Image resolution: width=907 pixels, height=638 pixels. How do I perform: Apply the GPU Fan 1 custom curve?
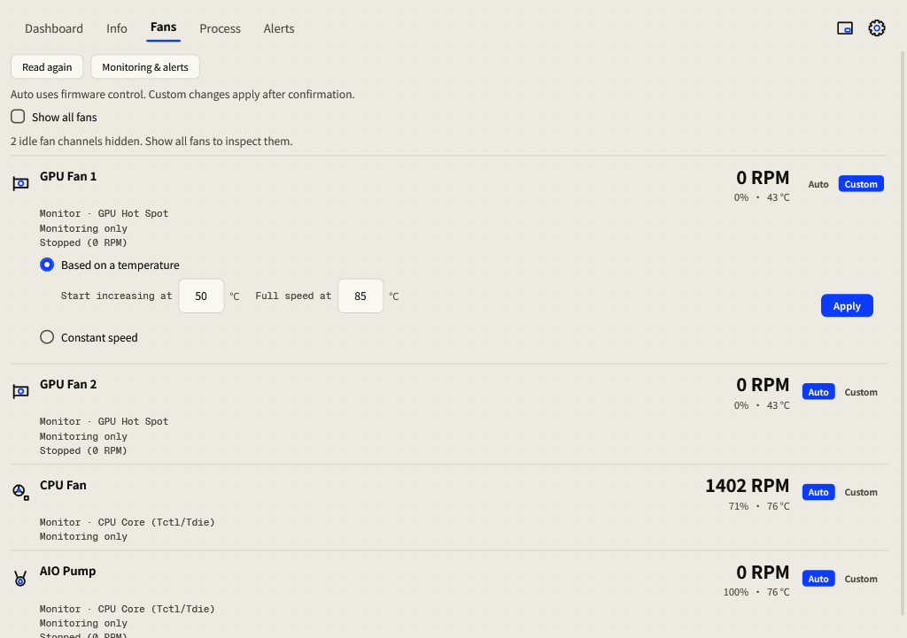847,306
